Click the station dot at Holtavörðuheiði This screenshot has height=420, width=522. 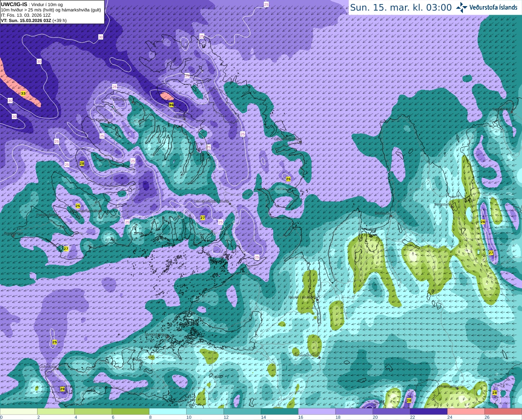[319, 358]
